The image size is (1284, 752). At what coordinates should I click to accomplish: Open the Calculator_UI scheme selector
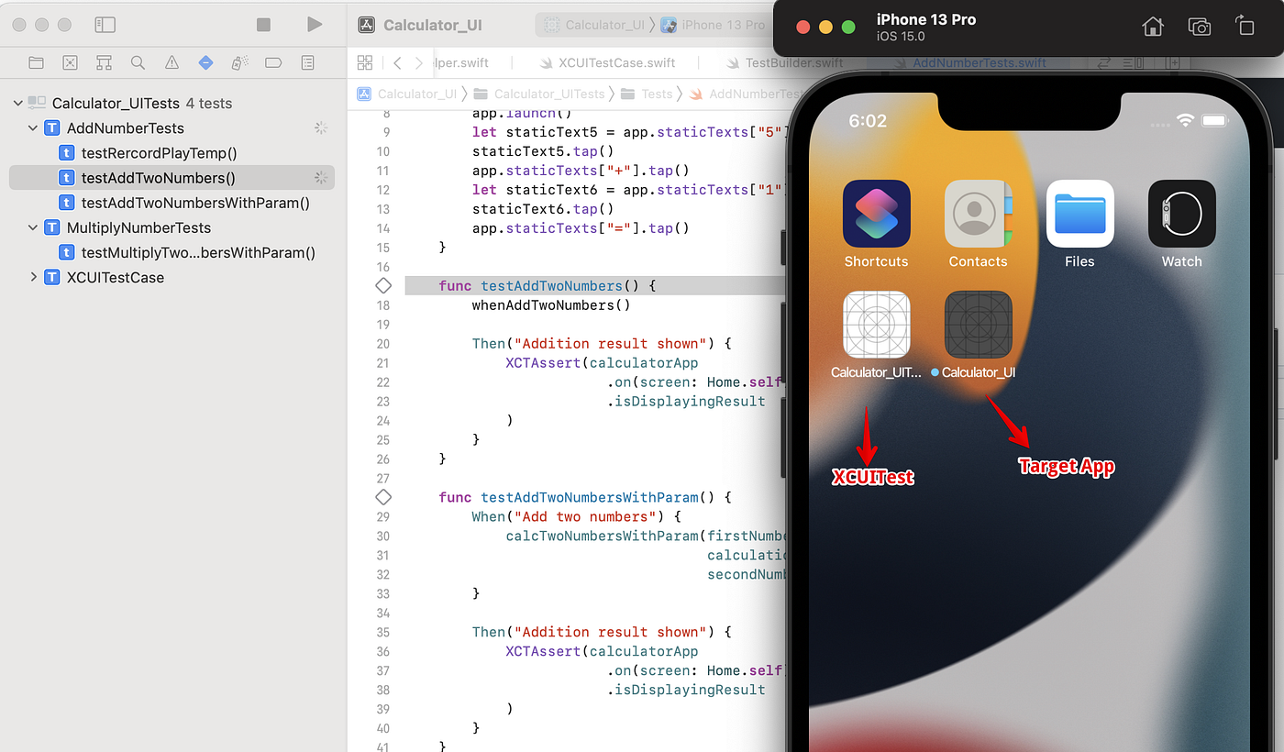point(594,25)
